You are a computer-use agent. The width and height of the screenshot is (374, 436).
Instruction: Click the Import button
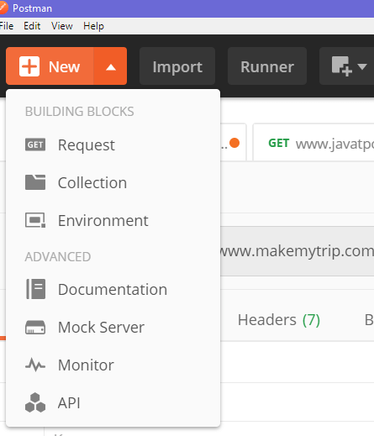[177, 66]
